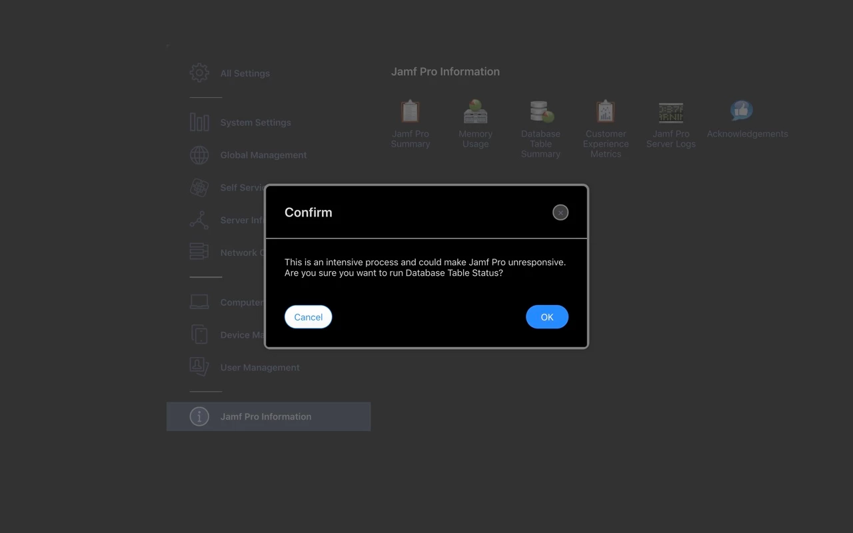The height and width of the screenshot is (533, 853).
Task: Open the System Settings category
Action: [x=256, y=123]
